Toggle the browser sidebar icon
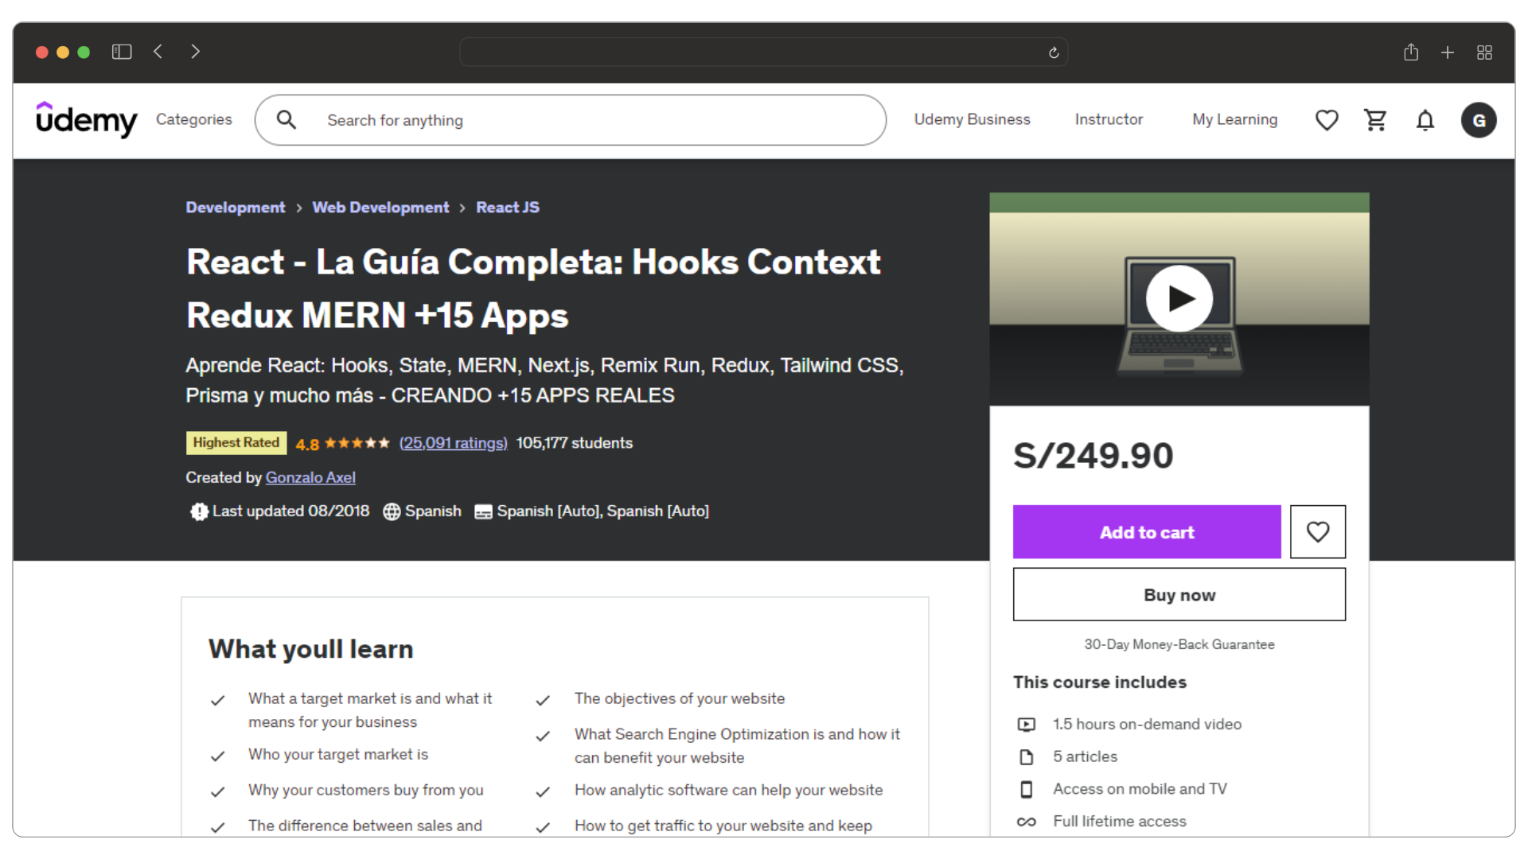The image size is (1528, 859). 122,52
